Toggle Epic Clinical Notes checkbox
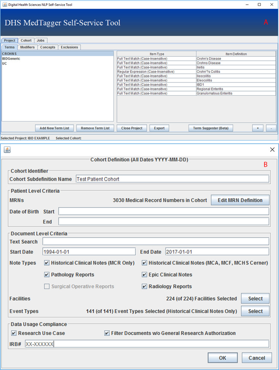The height and width of the screenshot is (370, 279). pos(144,275)
